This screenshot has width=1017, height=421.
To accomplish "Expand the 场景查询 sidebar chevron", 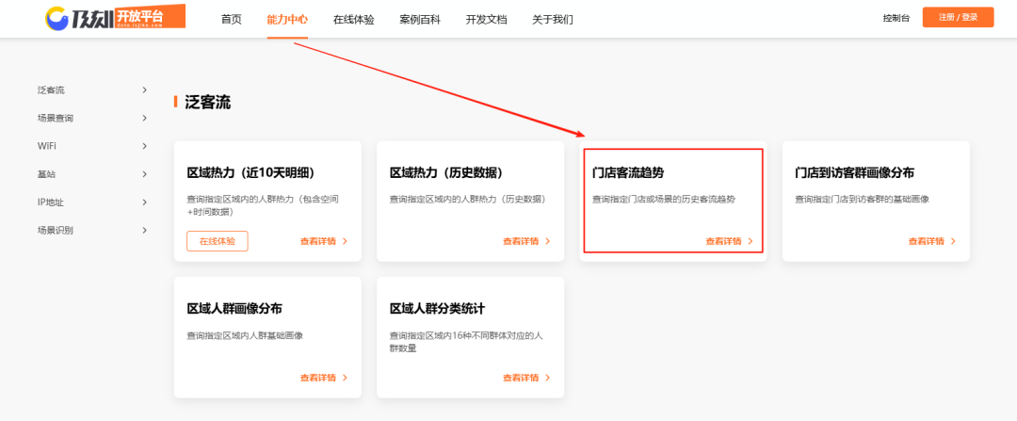I will (x=145, y=118).
